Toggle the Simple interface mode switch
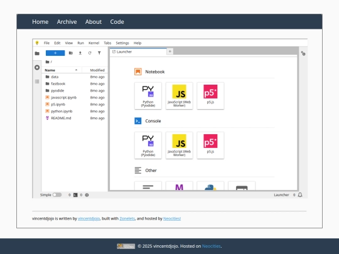The width and height of the screenshot is (339, 254). click(57, 195)
